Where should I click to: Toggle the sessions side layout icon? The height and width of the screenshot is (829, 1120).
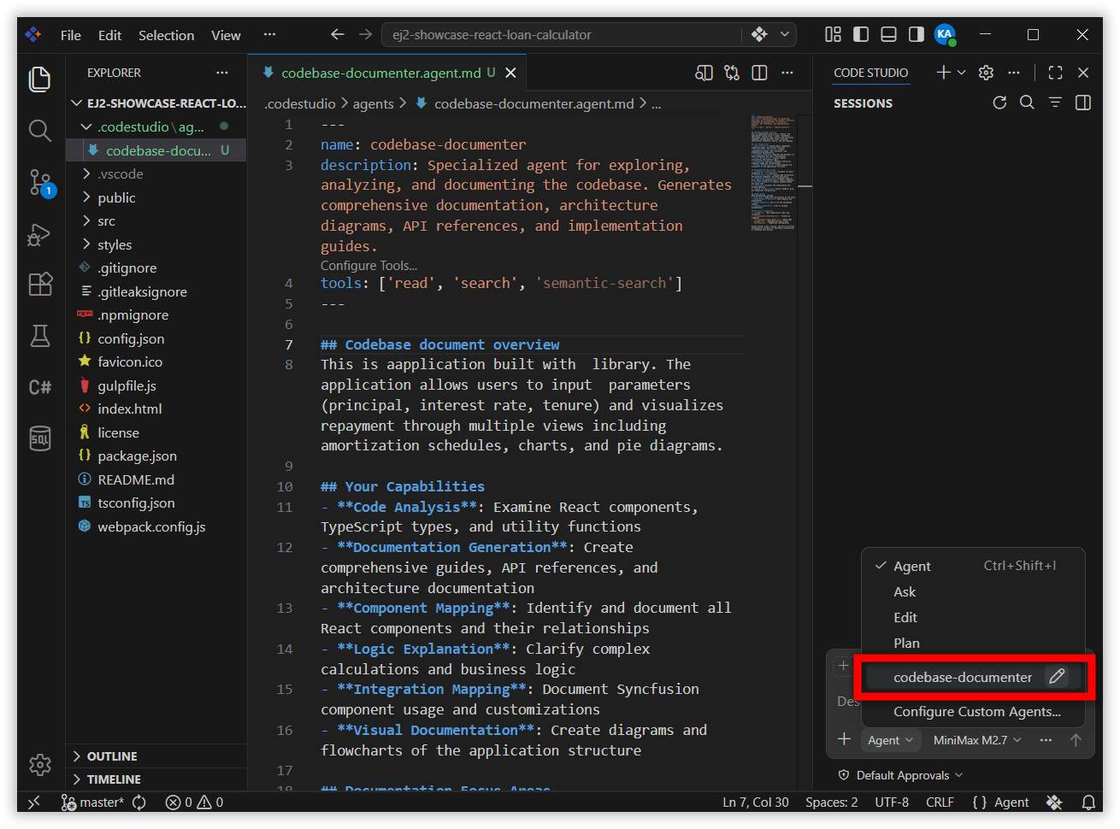(1082, 103)
